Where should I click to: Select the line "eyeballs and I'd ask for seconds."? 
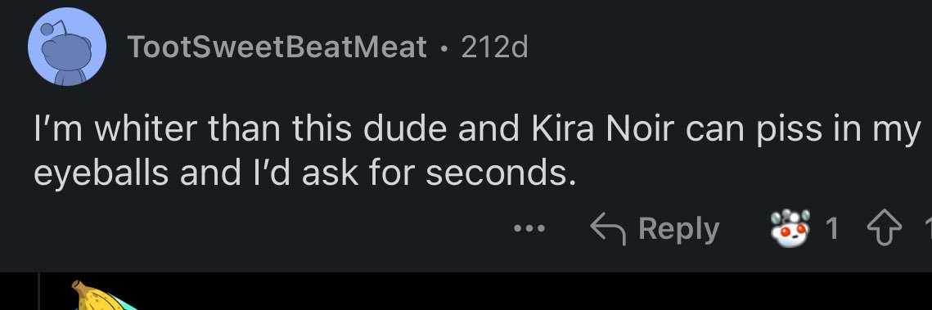point(305,173)
